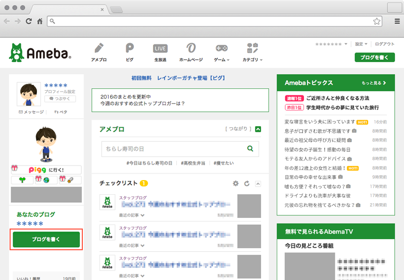
Task: Open ゲーム controller menu
Action: [222, 52]
